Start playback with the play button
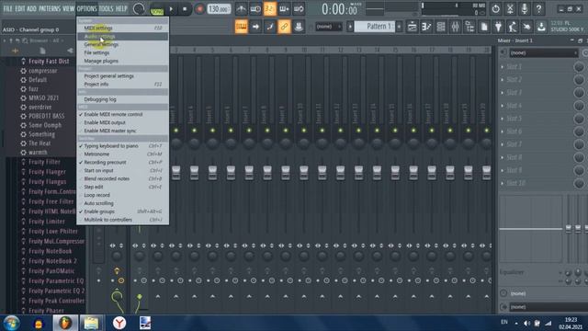The image size is (588, 331). pyautogui.click(x=171, y=8)
